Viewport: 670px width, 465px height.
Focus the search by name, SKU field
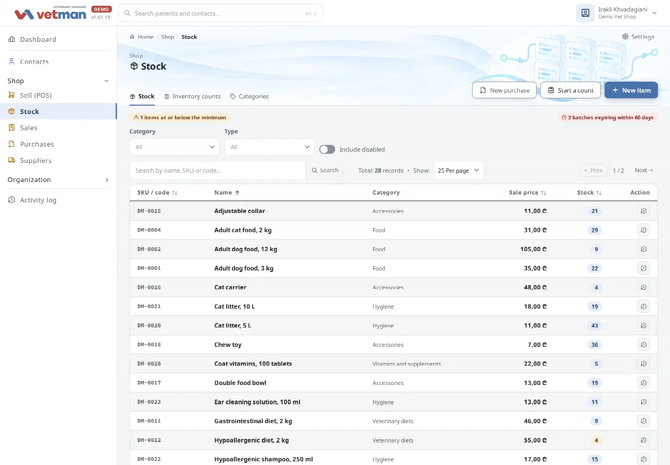pyautogui.click(x=218, y=170)
